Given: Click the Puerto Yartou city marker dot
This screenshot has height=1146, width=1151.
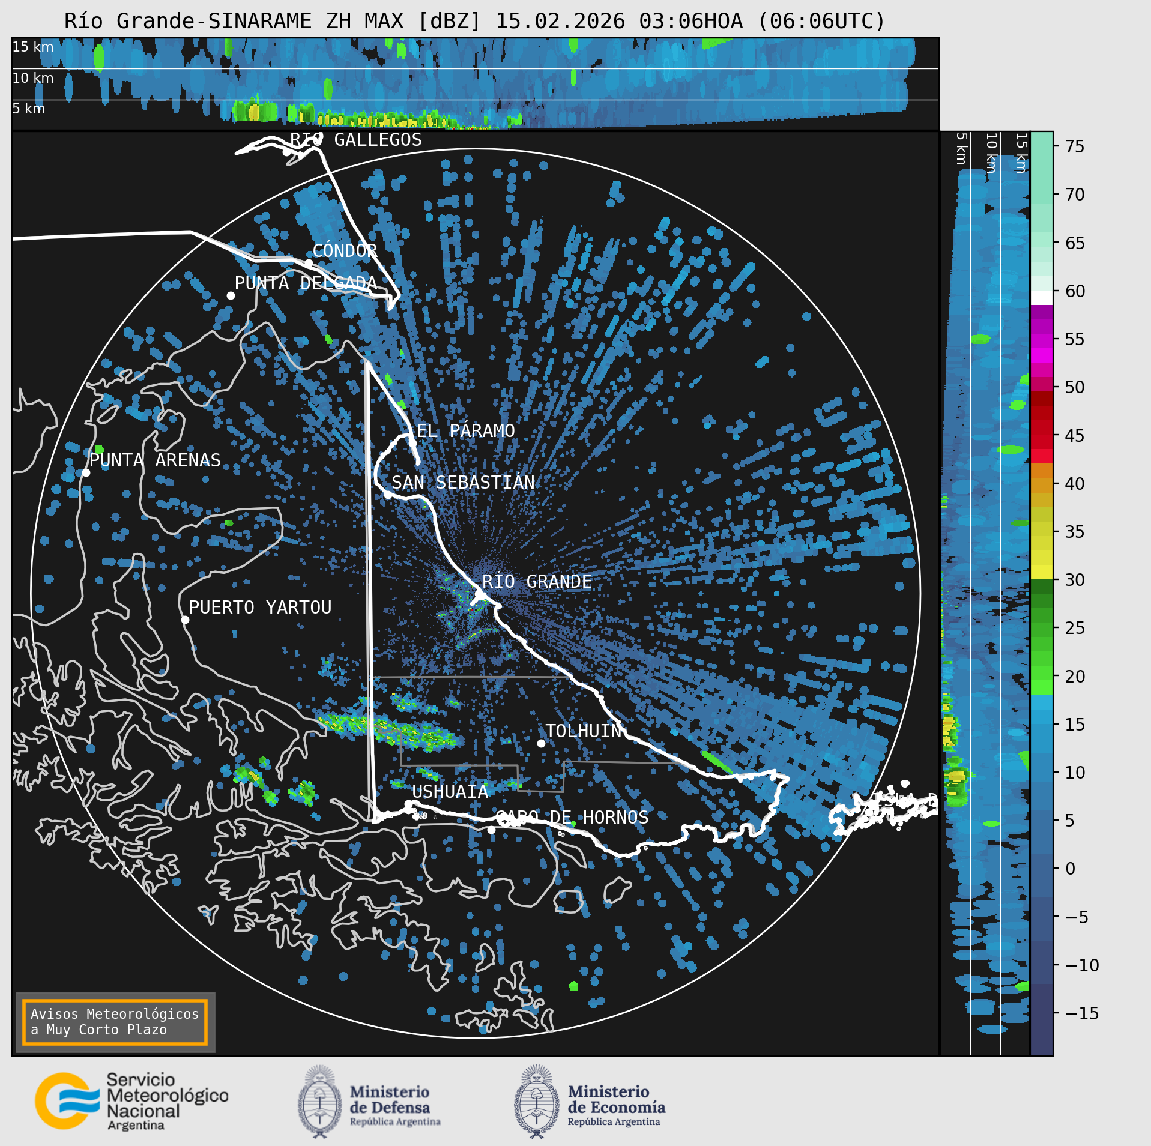Looking at the screenshot, I should 185,620.
